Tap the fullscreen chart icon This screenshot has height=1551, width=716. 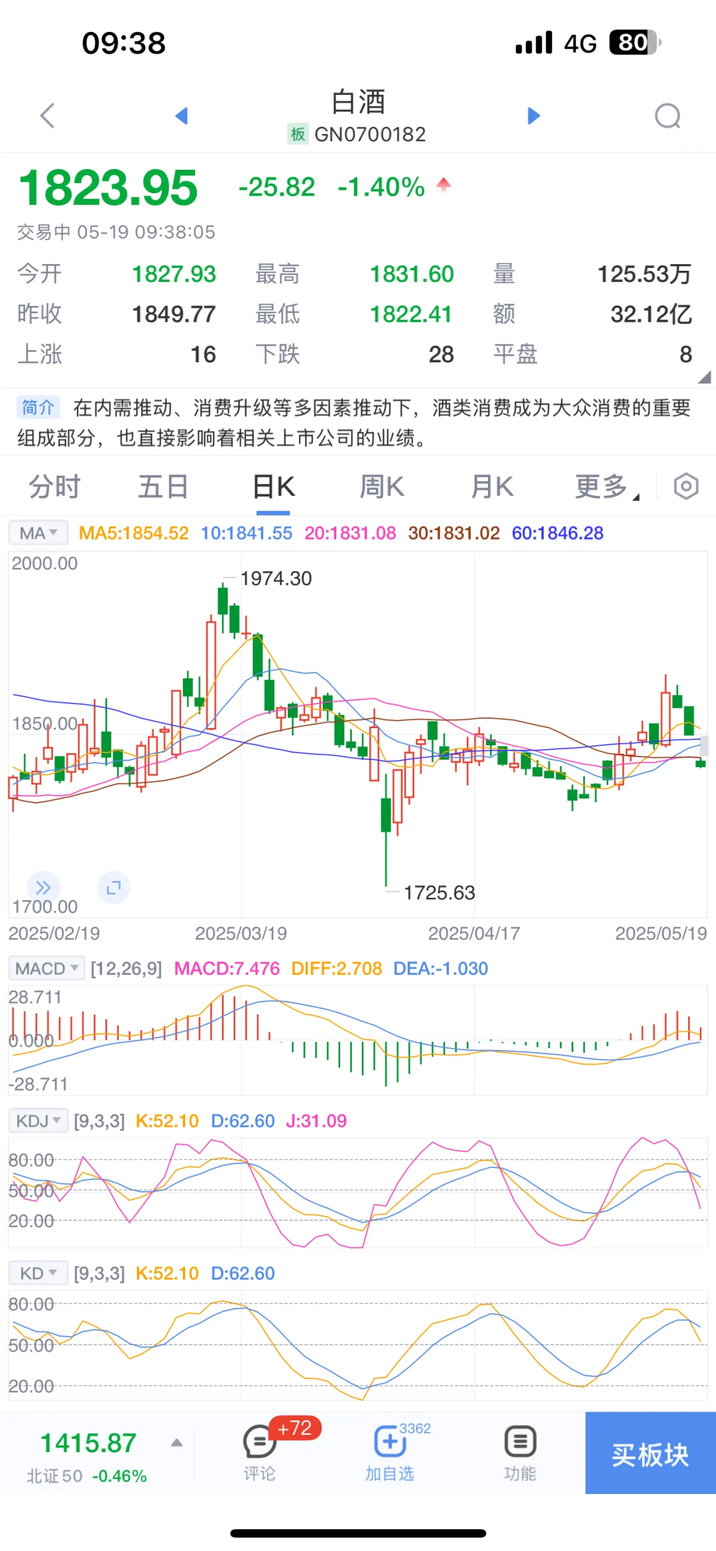coord(113,888)
